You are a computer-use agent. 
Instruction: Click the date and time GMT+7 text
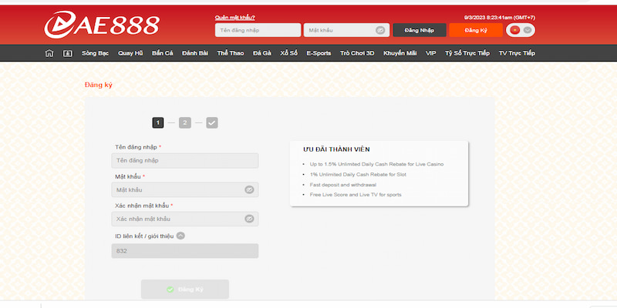click(499, 18)
